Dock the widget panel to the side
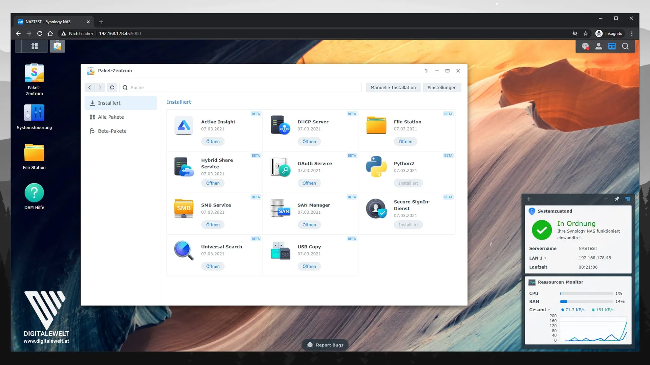This screenshot has height=365, width=650. point(628,199)
